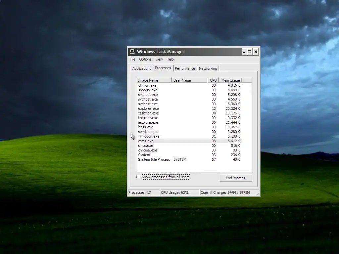Switch to the Performance tab

185,68
